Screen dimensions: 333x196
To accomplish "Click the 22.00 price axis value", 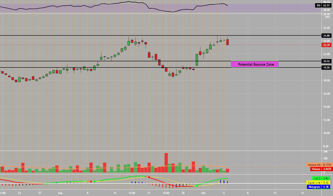I will 327,54.
